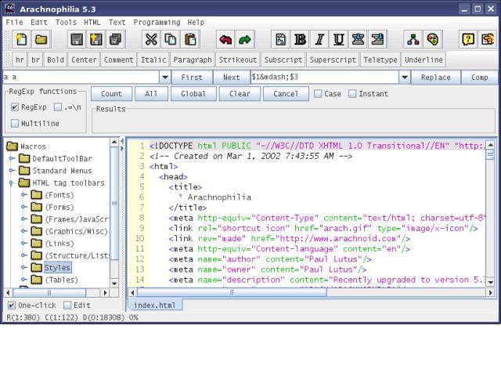The height and width of the screenshot is (376, 501).
Task: Click the Superscript tag button
Action: click(x=333, y=60)
